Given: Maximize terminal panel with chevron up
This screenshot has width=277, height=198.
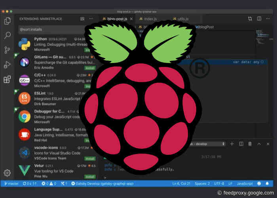Looking at the screenshot, I should 259,144.
